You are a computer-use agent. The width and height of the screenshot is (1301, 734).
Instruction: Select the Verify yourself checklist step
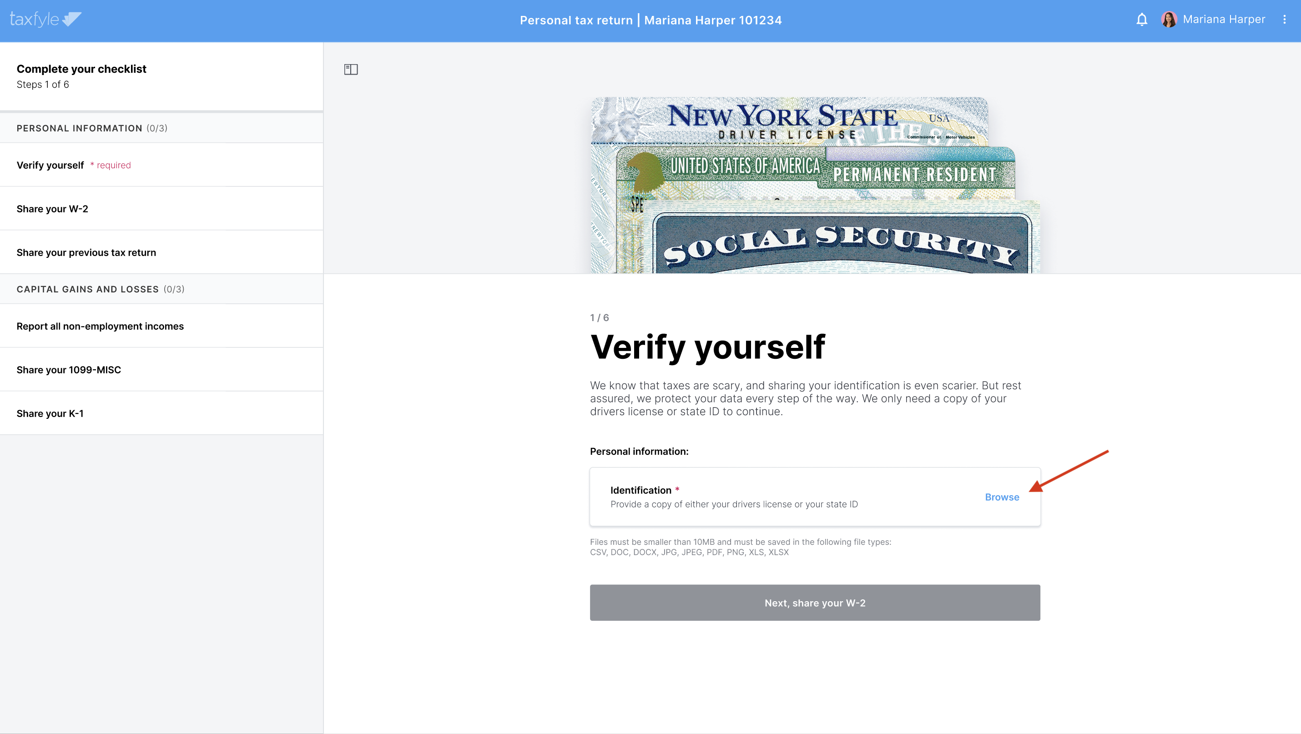161,165
